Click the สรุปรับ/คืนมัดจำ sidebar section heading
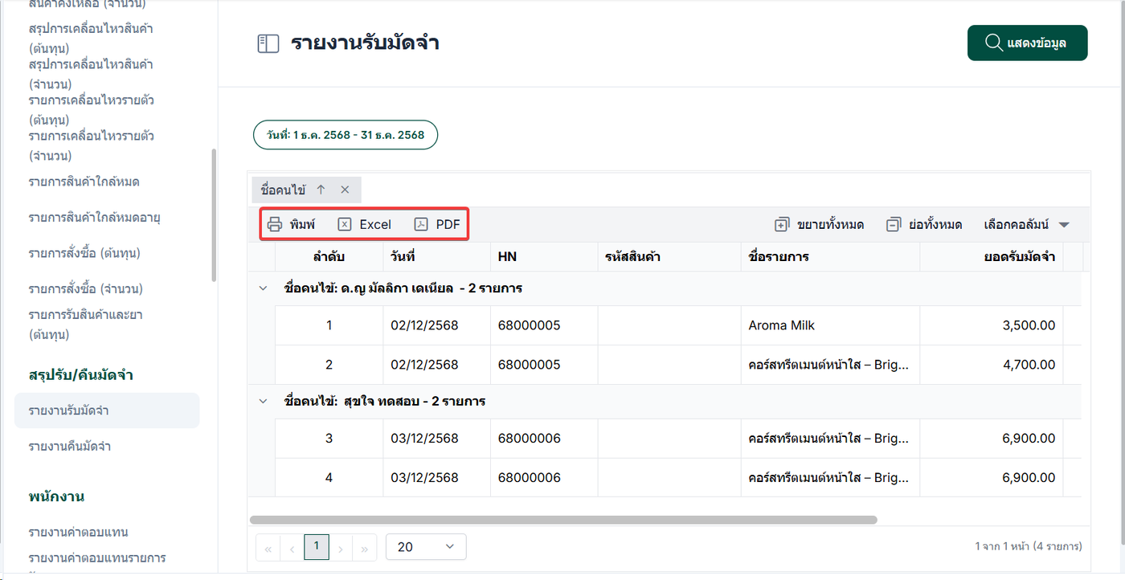Screen dimensions: 1125x580 (x=81, y=375)
